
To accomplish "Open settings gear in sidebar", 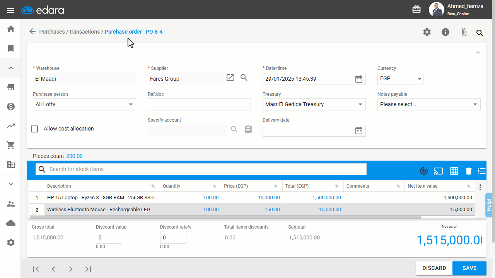I will [x=11, y=242].
